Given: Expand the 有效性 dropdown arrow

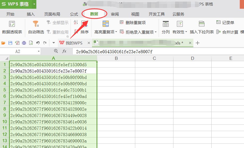Looking at the screenshot, I should (186, 32).
